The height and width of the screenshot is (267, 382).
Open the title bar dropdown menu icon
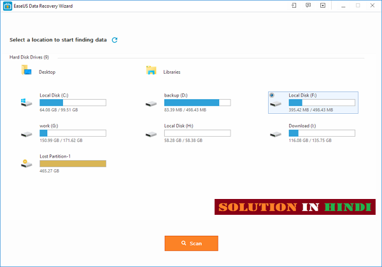(323, 5)
